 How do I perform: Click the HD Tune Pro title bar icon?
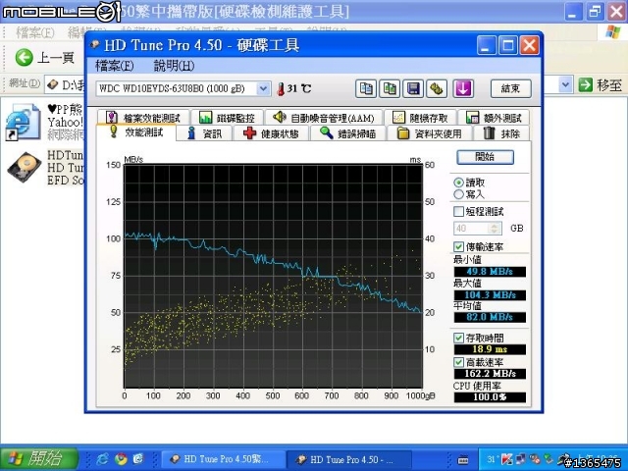click(94, 44)
